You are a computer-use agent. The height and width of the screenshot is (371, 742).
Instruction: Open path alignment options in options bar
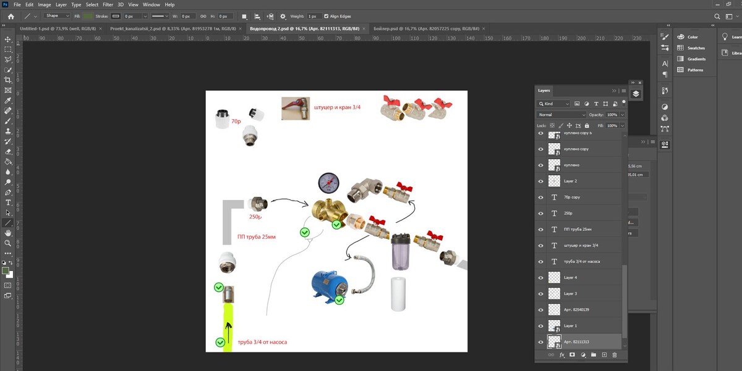pos(257,16)
